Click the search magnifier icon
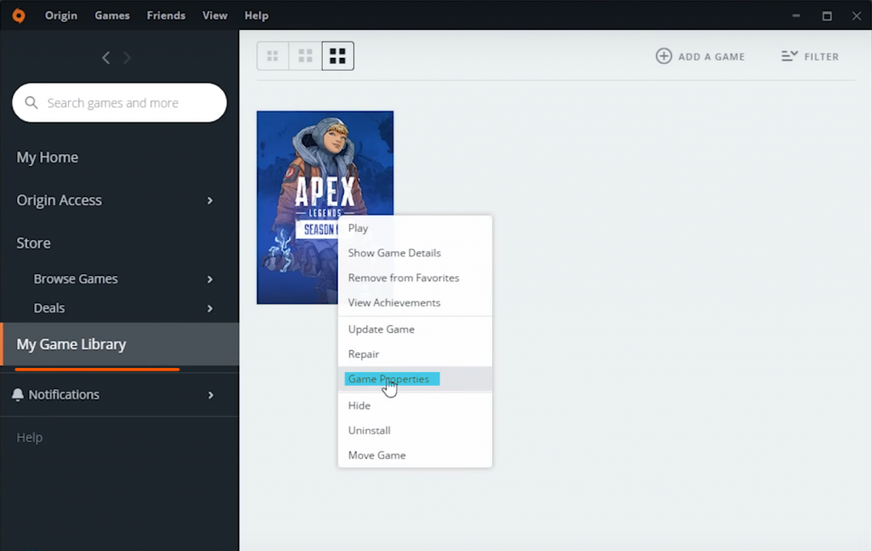 (x=32, y=102)
